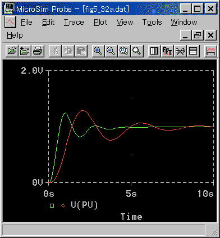Zoom in with the plus magnifier icon
The height and width of the screenshot is (238, 220).
[98, 51]
